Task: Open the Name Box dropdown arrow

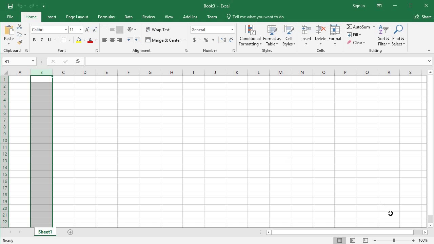Action: (33, 61)
